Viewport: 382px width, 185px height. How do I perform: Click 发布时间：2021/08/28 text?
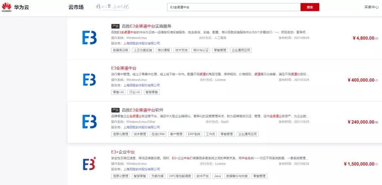coord(294,164)
